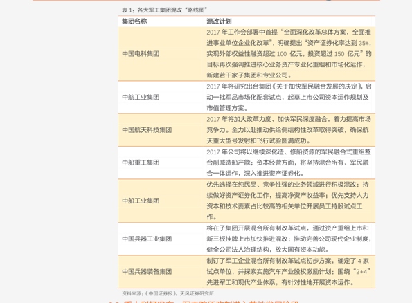Click the 中船工业集团 row name
This screenshot has width=412, height=303.
[x=141, y=201]
